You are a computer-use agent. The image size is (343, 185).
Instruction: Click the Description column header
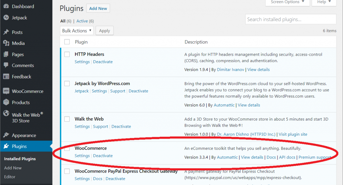[x=196, y=42]
